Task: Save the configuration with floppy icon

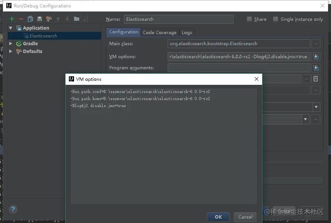Action: click(x=40, y=19)
